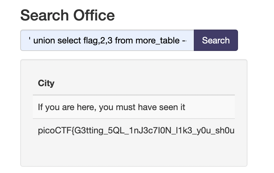Click trailing dashes at end of query input
Screen dimensions: 274x173
coord(184,41)
